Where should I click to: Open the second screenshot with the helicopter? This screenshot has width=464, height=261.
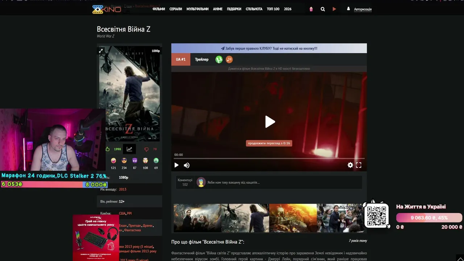click(245, 218)
